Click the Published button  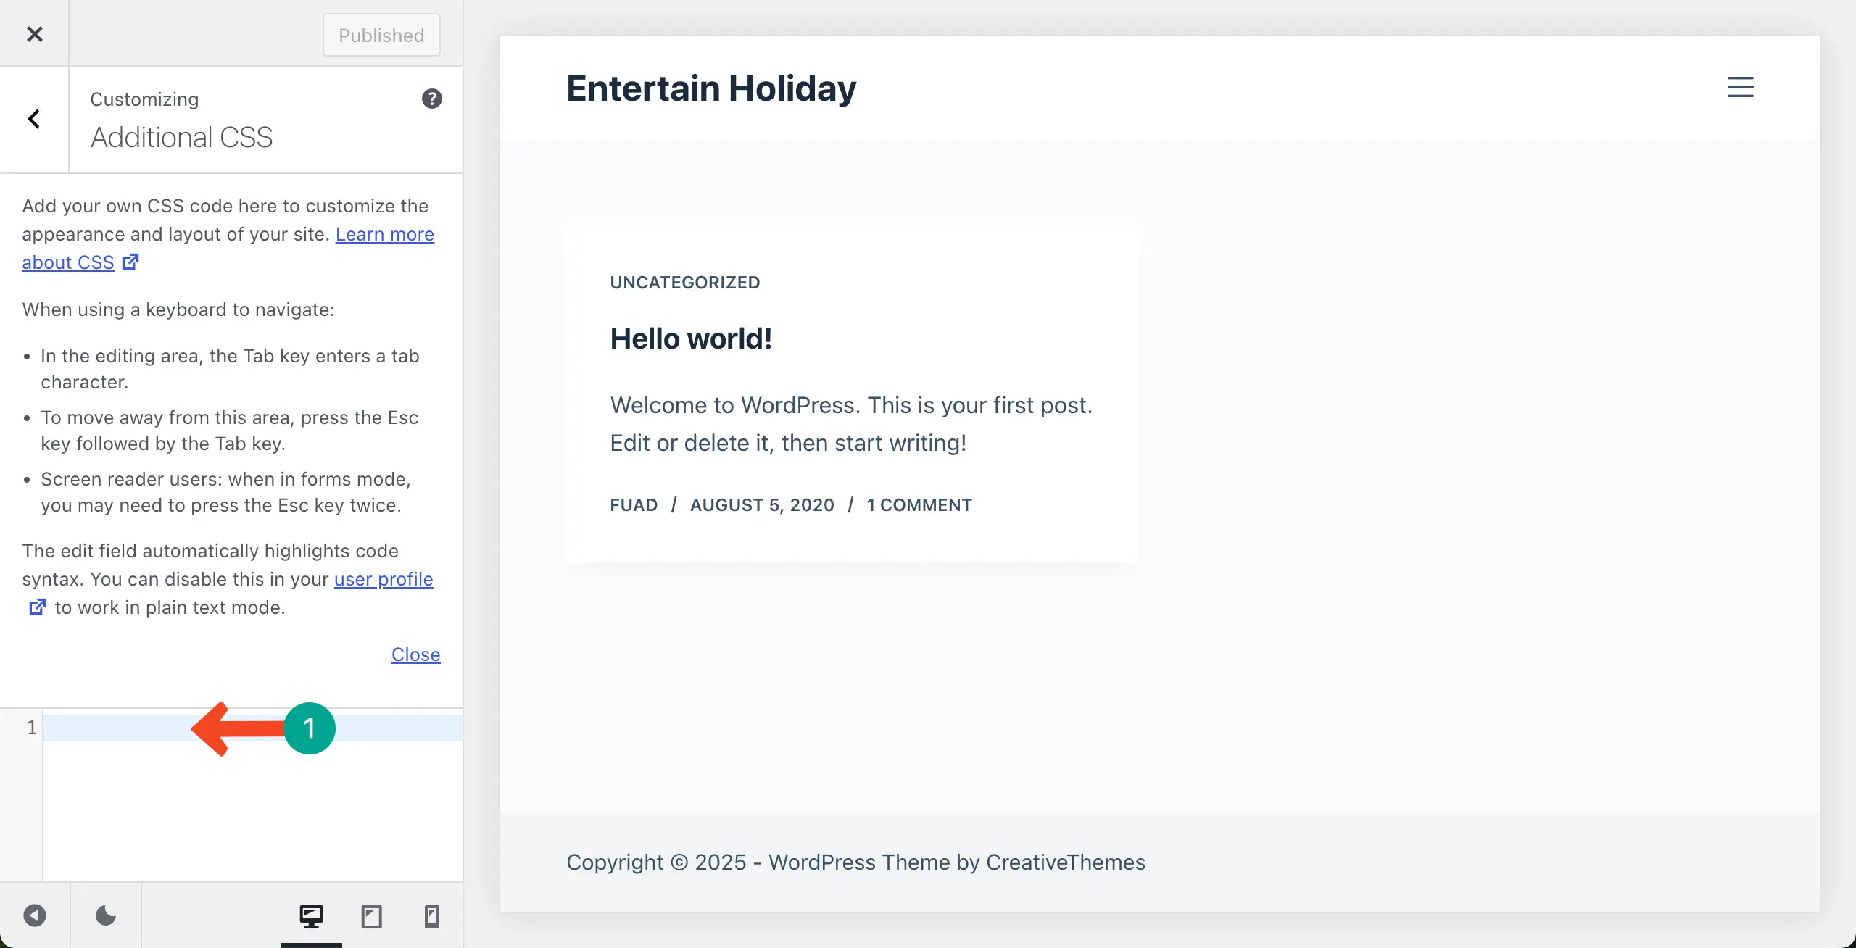click(x=381, y=34)
